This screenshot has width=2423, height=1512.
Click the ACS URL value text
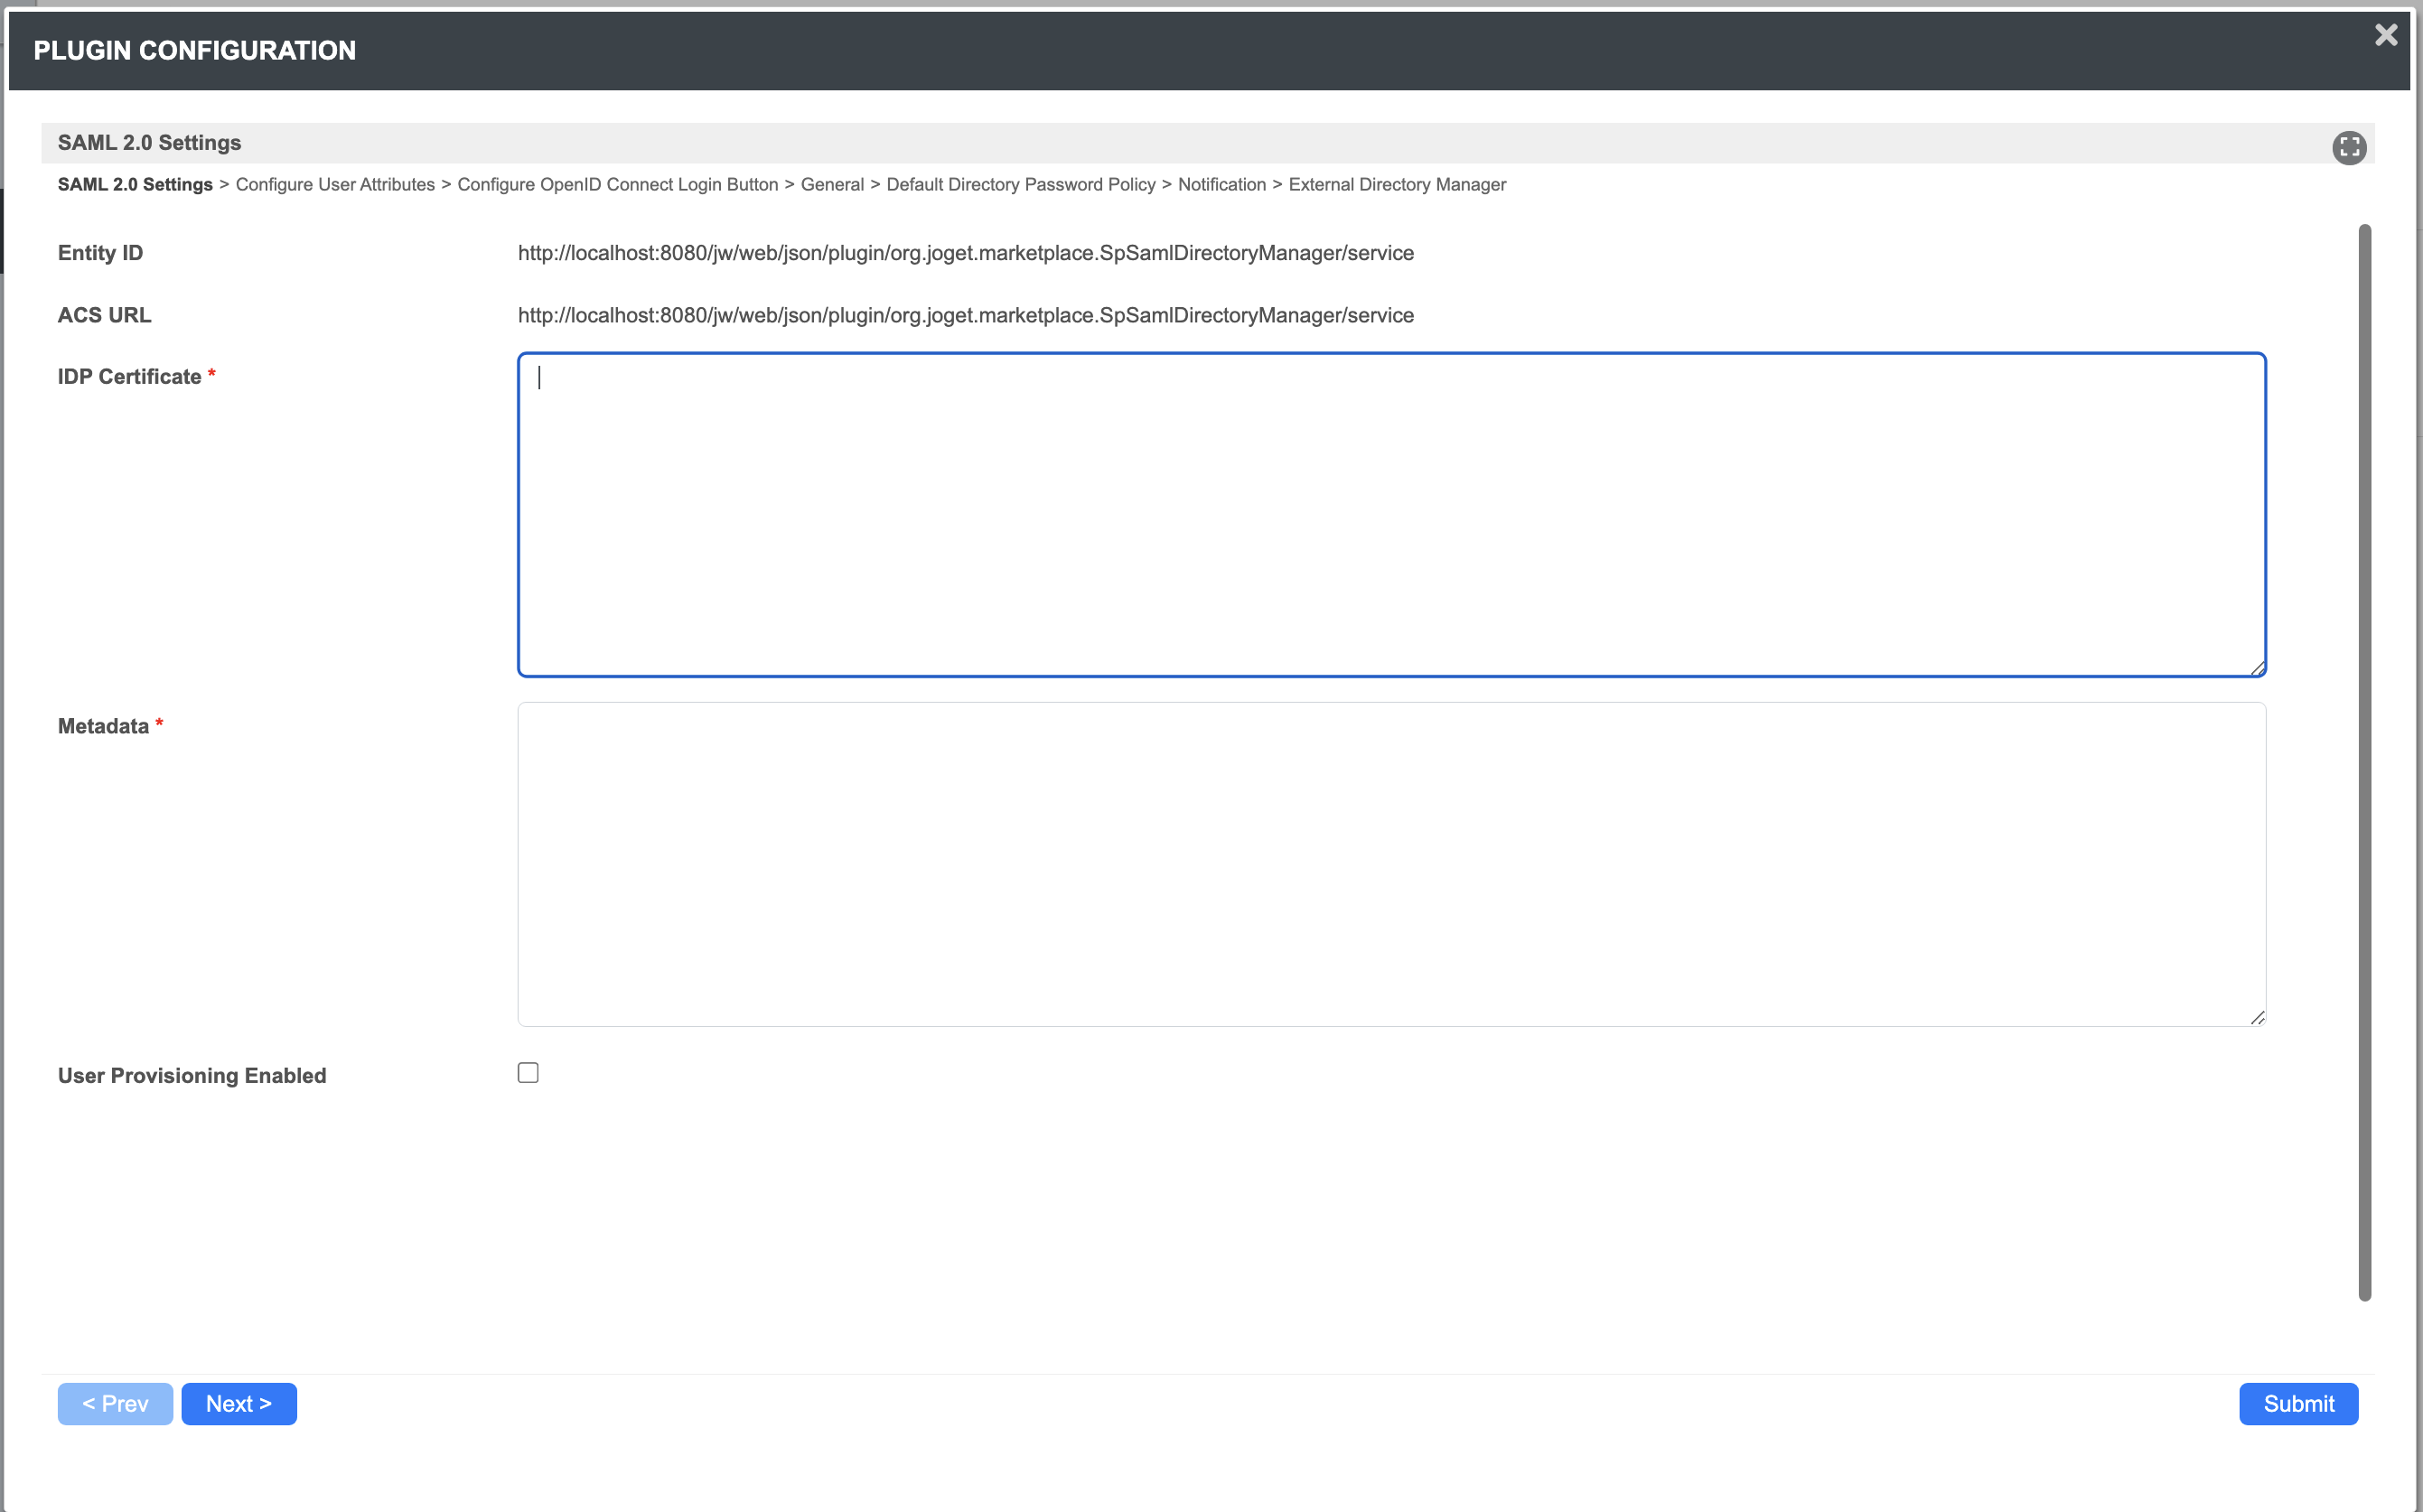click(965, 316)
